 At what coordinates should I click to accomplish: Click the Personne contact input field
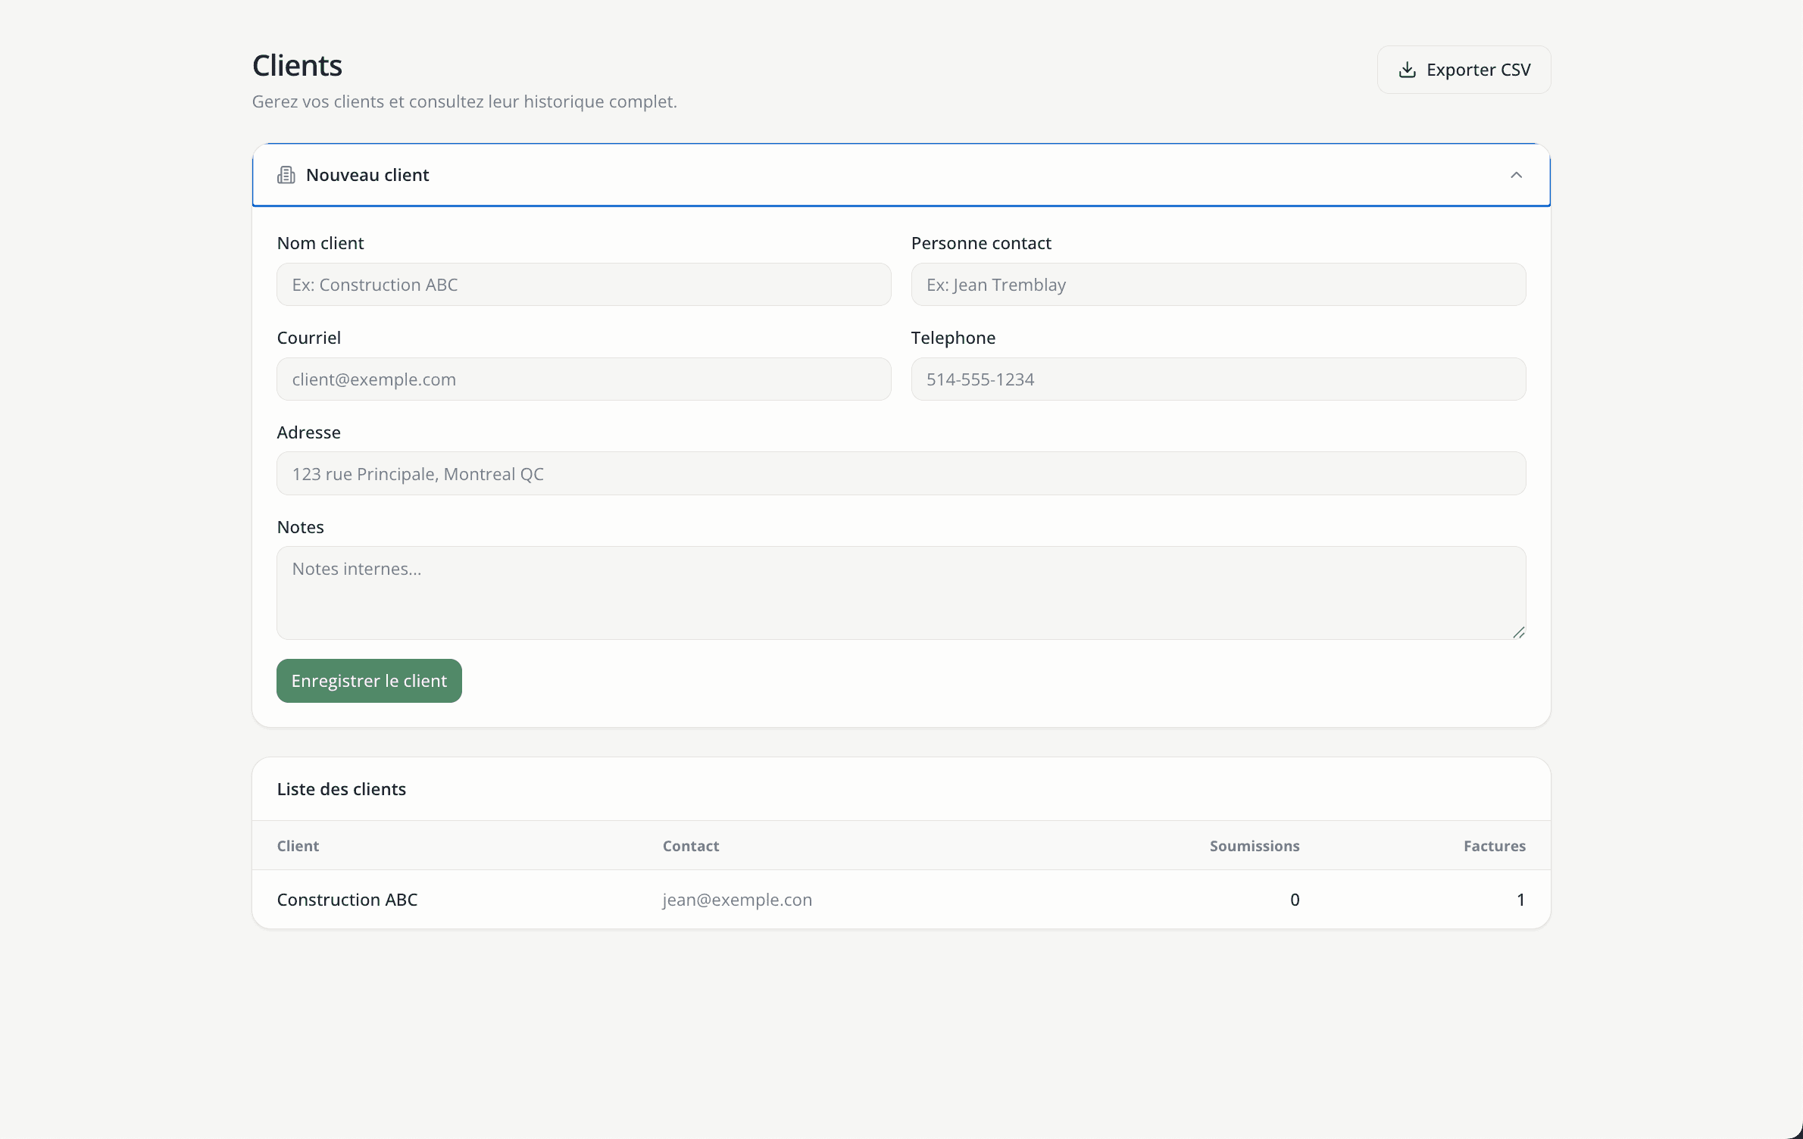1217,285
